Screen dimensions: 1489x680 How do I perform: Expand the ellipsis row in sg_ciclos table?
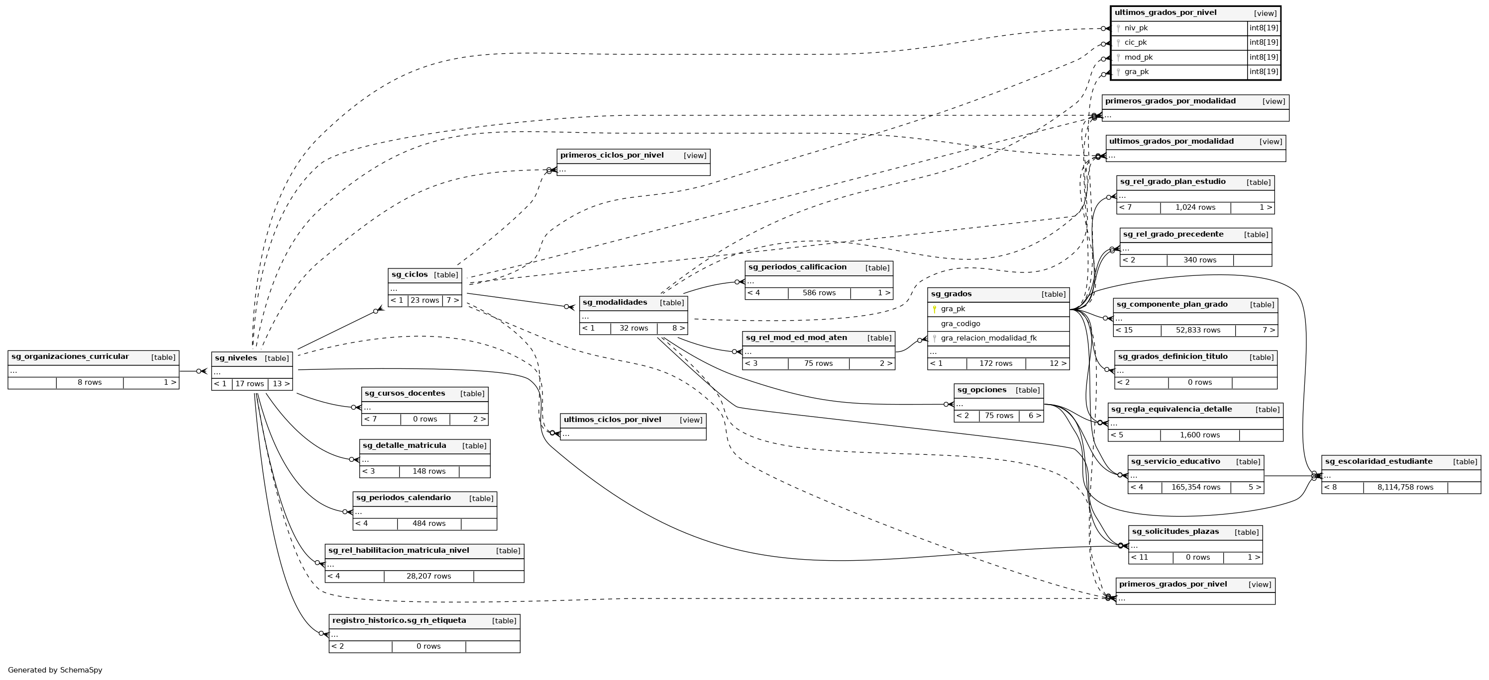point(394,288)
